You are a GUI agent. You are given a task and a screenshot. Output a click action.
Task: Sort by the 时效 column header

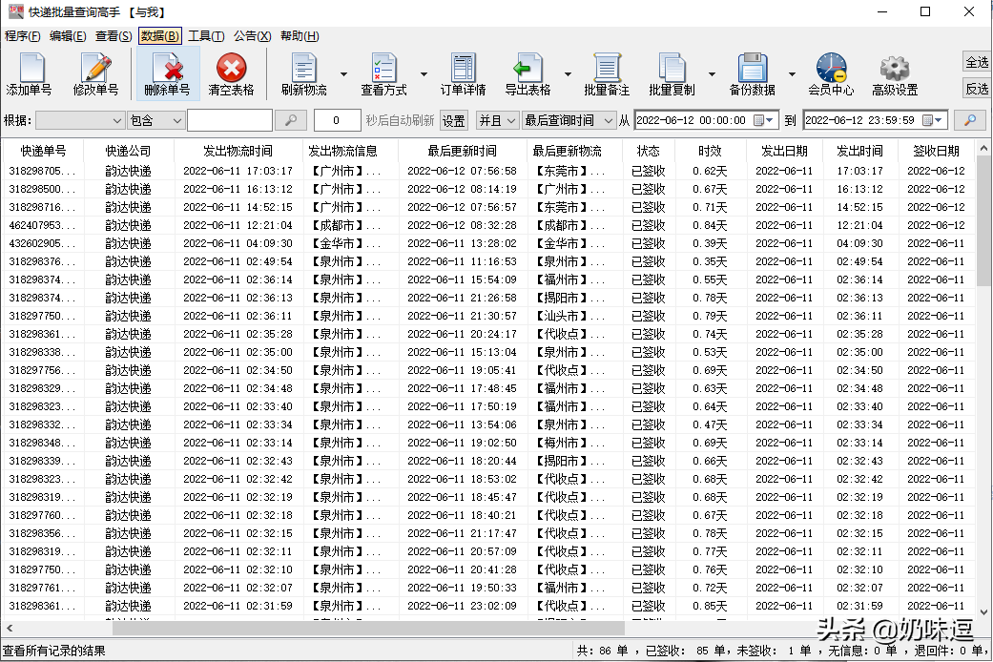click(x=710, y=151)
